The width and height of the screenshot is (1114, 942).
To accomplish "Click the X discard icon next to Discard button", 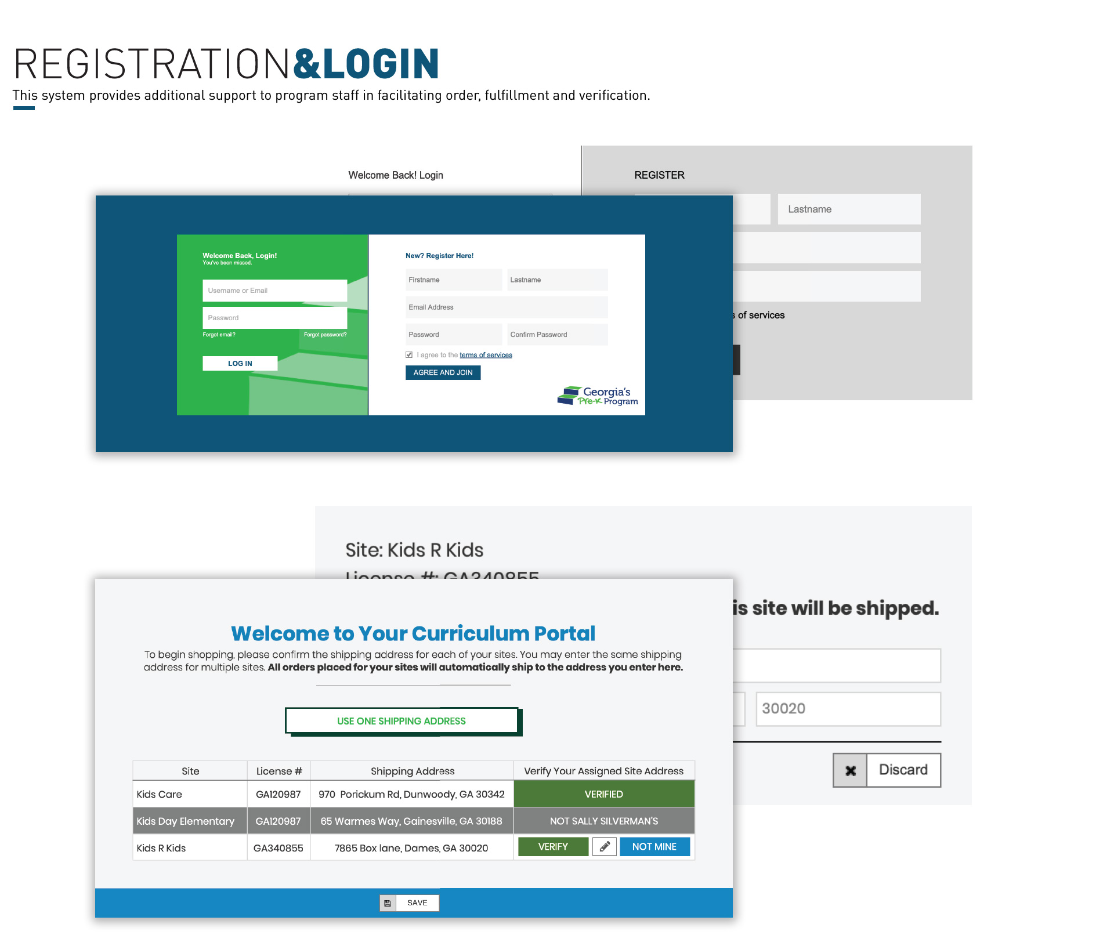I will [849, 770].
